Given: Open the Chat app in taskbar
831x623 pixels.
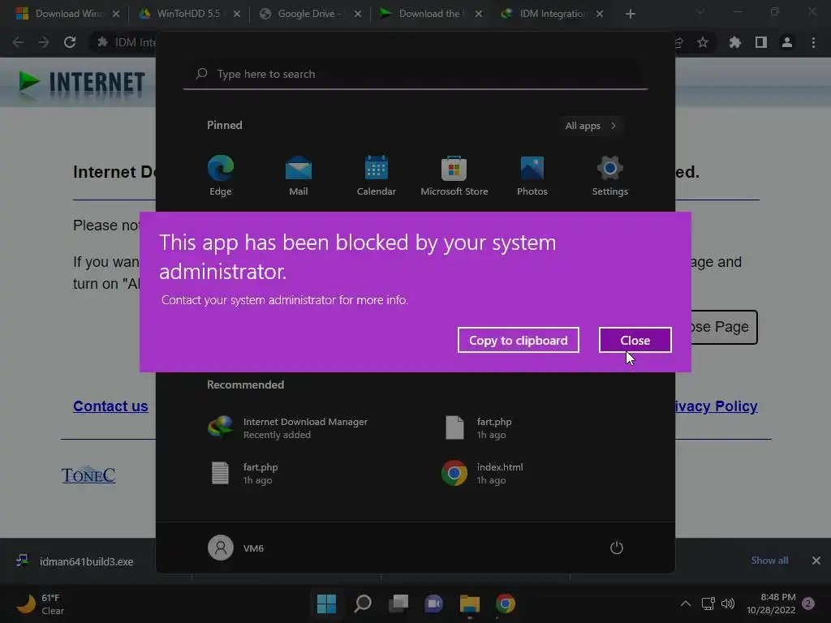Looking at the screenshot, I should 434,604.
